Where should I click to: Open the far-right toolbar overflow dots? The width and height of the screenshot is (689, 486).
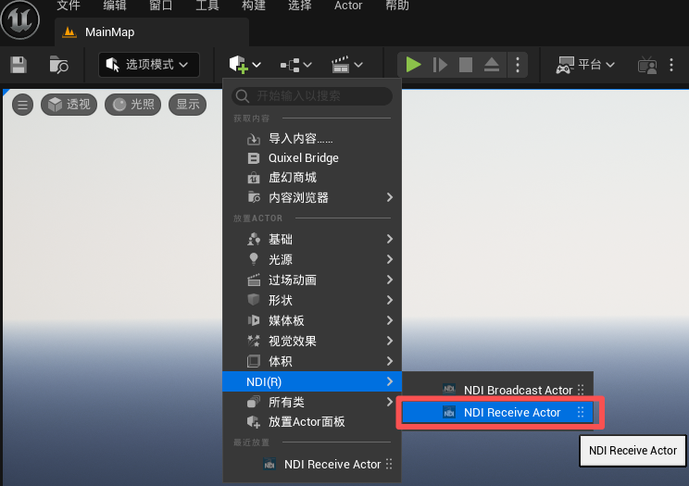[671, 65]
